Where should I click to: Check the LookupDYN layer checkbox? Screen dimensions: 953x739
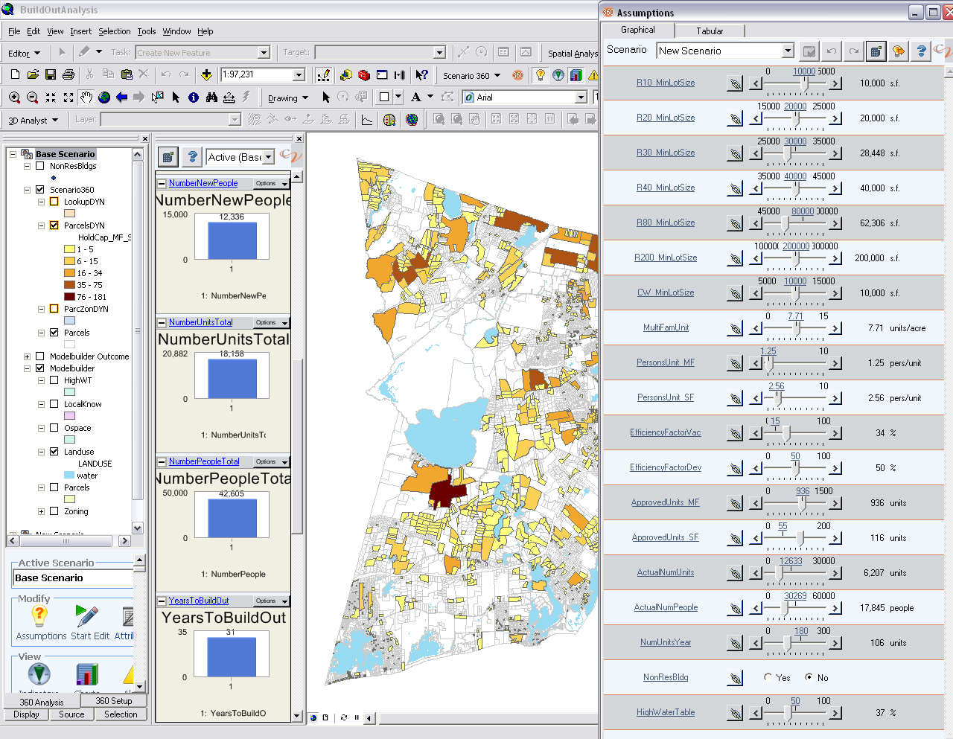[54, 202]
